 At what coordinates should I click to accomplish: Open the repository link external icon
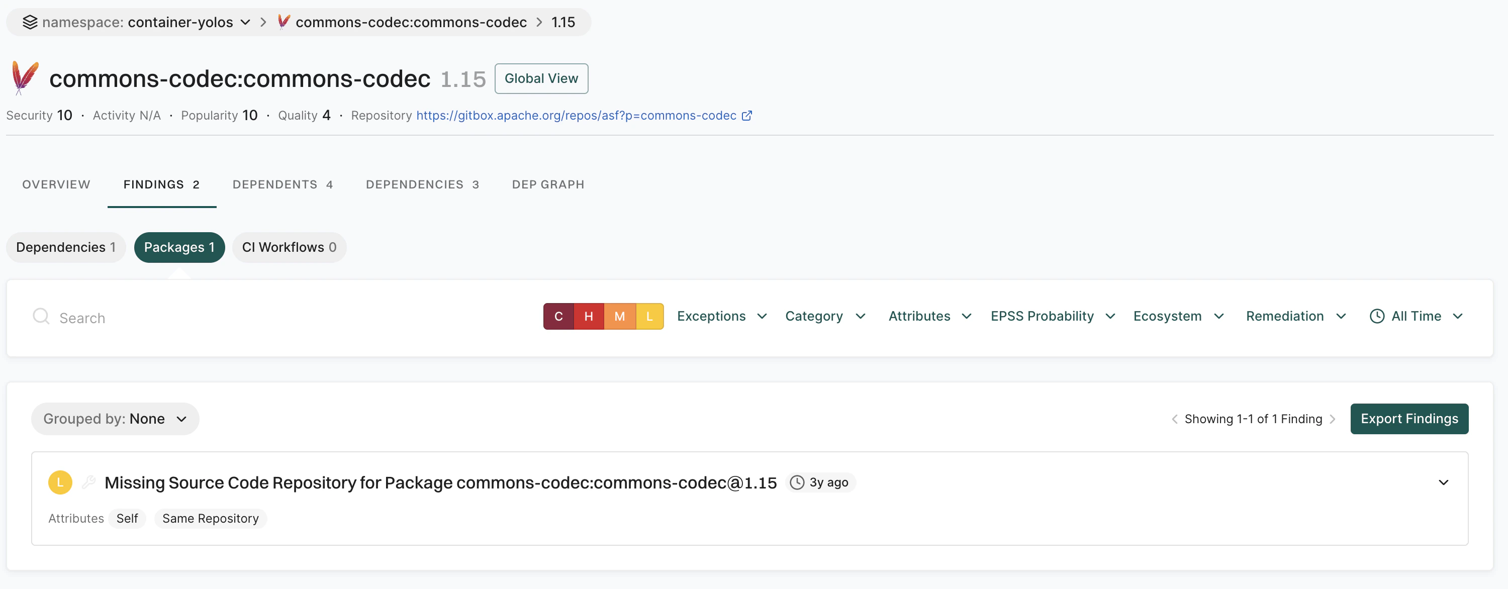(746, 116)
